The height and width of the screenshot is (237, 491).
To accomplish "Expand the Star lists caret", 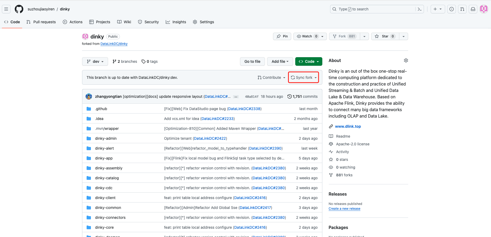I will point(403,36).
